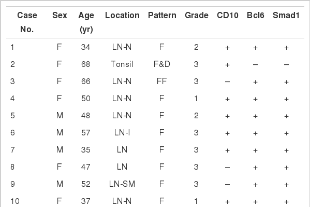Click the CD10 column header
Viewport: 310px width, 207px height.
[x=228, y=15]
